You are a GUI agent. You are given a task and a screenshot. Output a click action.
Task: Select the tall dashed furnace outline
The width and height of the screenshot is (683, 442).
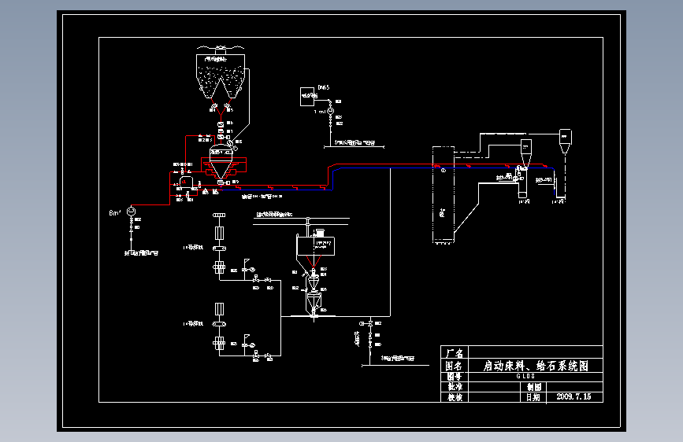pyautogui.click(x=444, y=195)
